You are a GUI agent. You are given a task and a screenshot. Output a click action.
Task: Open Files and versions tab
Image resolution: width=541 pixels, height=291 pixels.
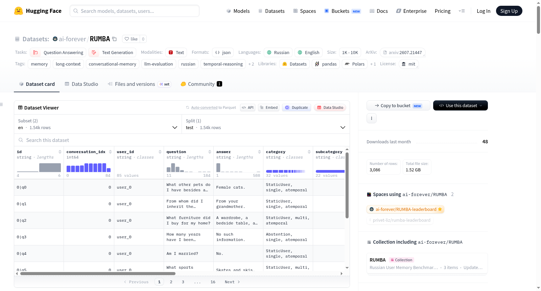[139, 84]
